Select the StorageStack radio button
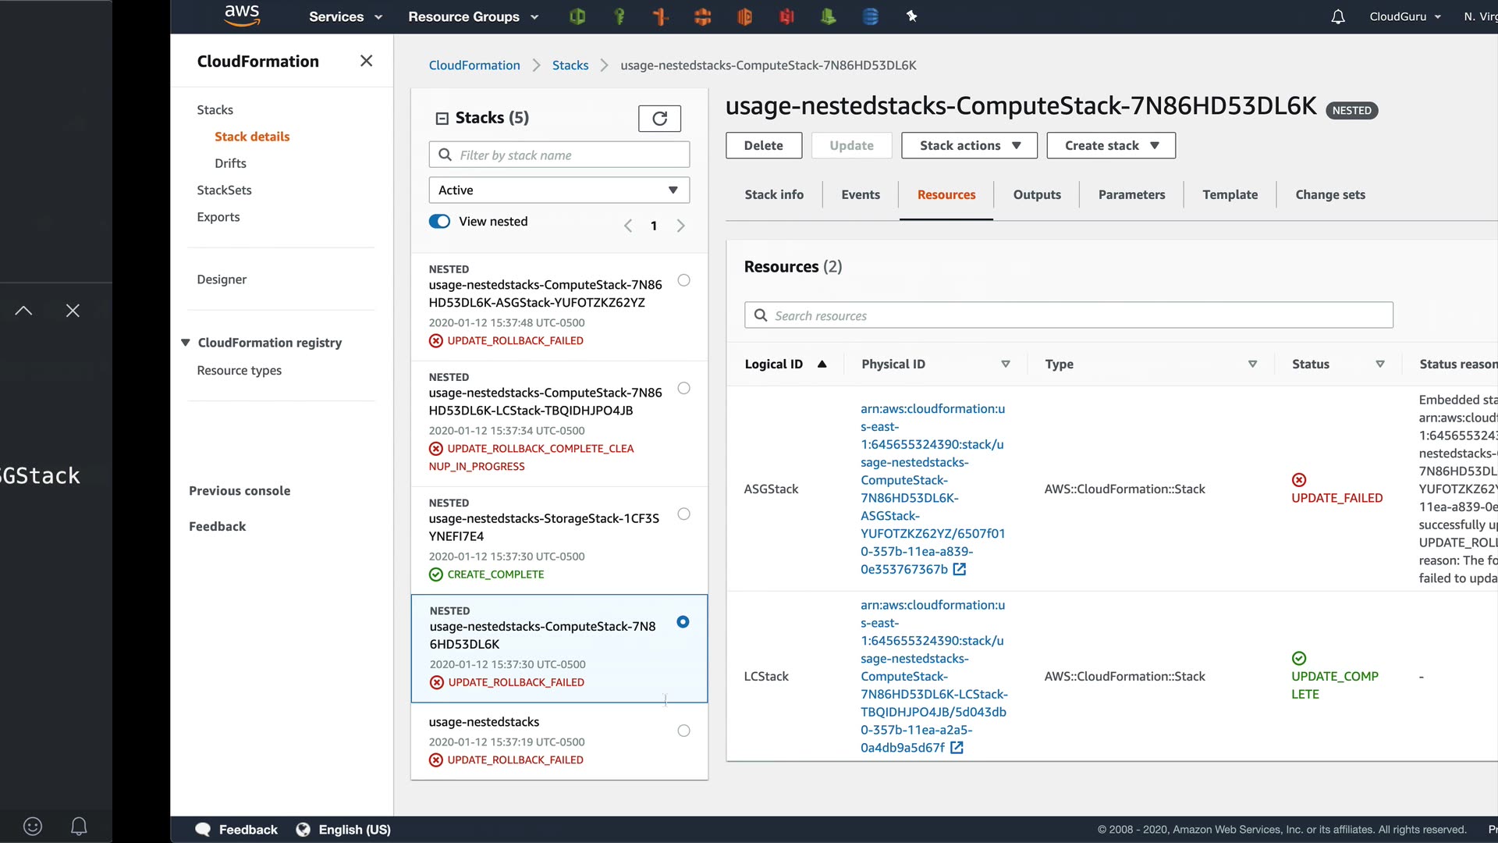 tap(683, 514)
